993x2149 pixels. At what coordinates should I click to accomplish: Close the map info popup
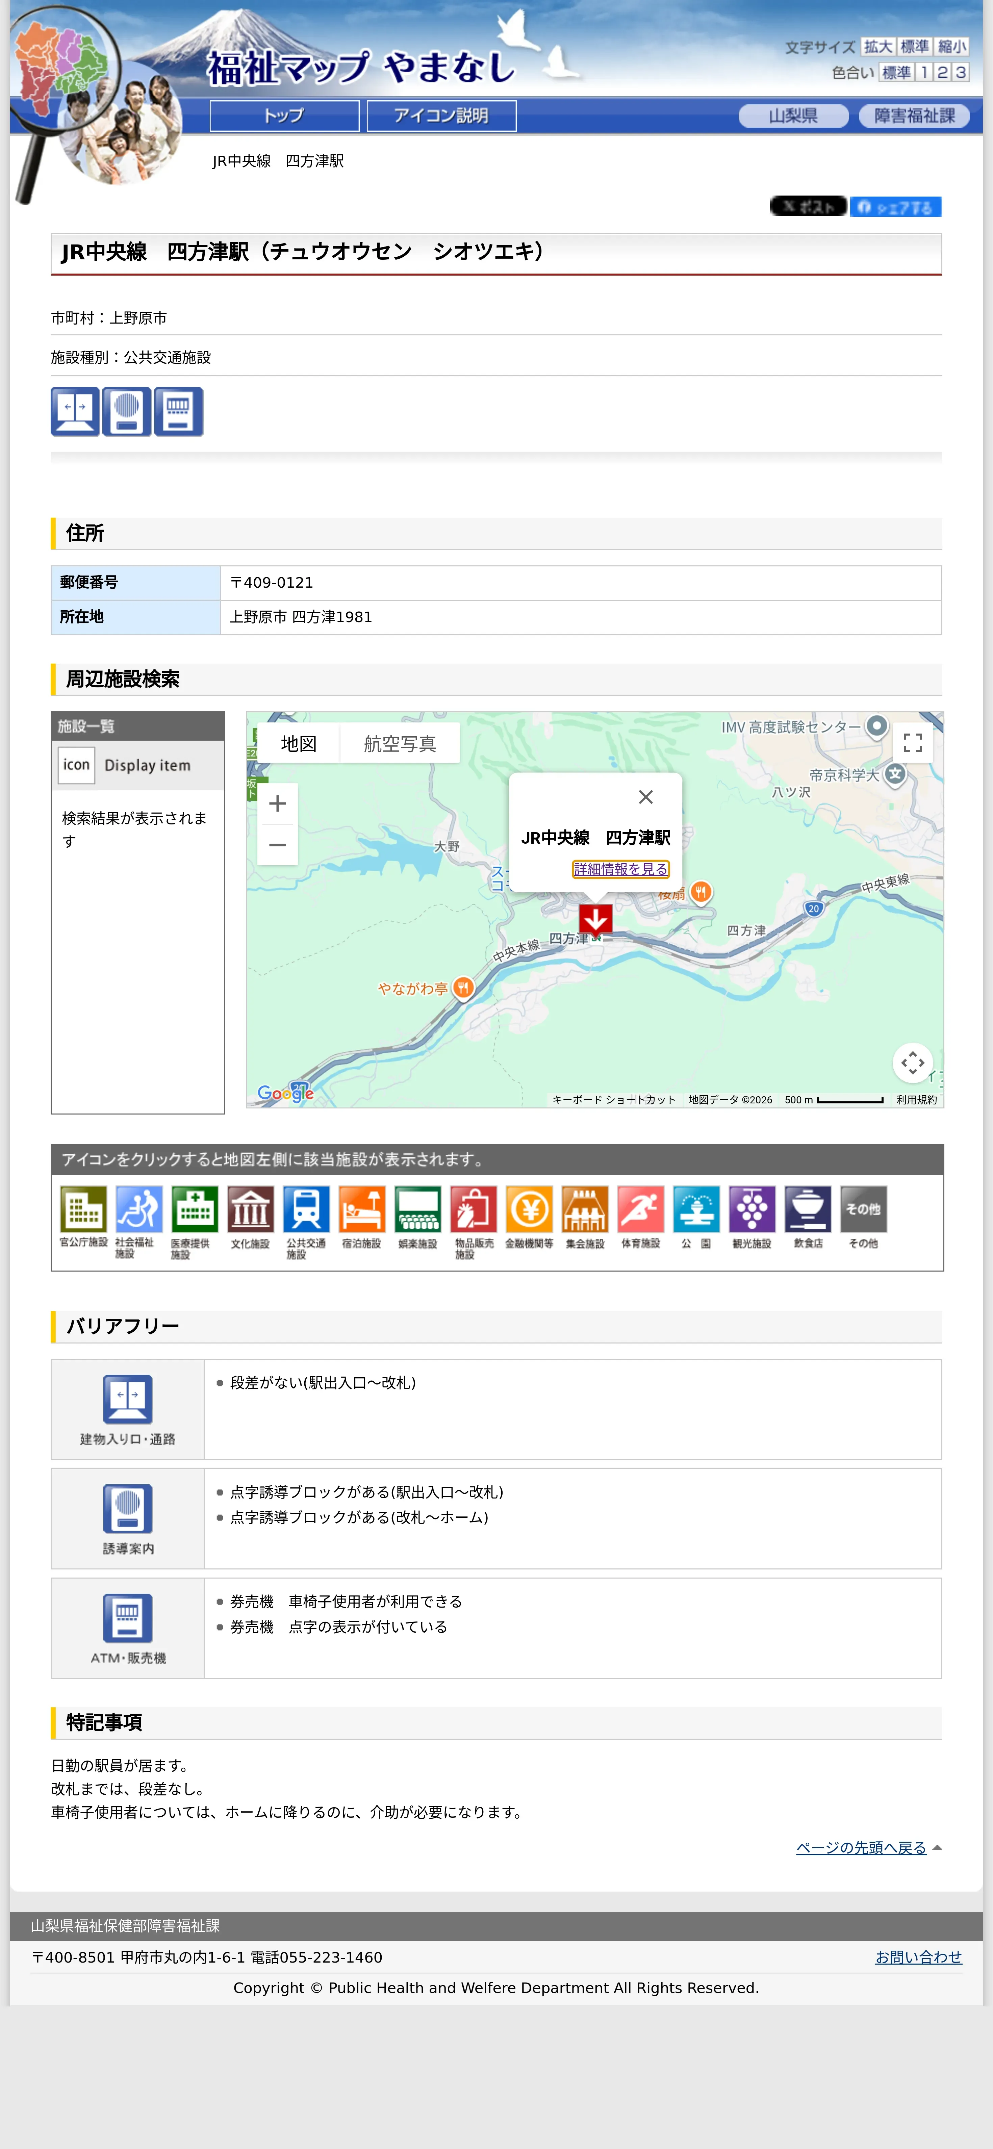(x=645, y=797)
